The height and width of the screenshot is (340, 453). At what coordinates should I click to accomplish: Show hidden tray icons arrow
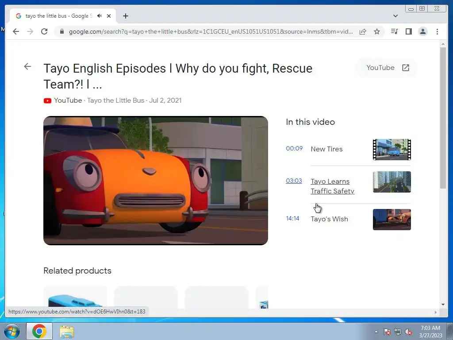point(376,331)
